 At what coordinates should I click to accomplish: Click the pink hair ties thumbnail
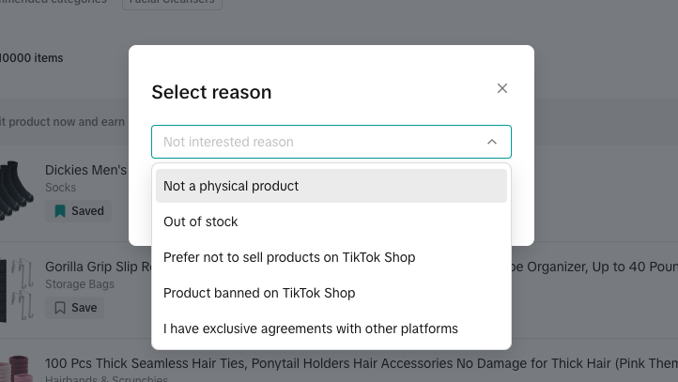16,369
